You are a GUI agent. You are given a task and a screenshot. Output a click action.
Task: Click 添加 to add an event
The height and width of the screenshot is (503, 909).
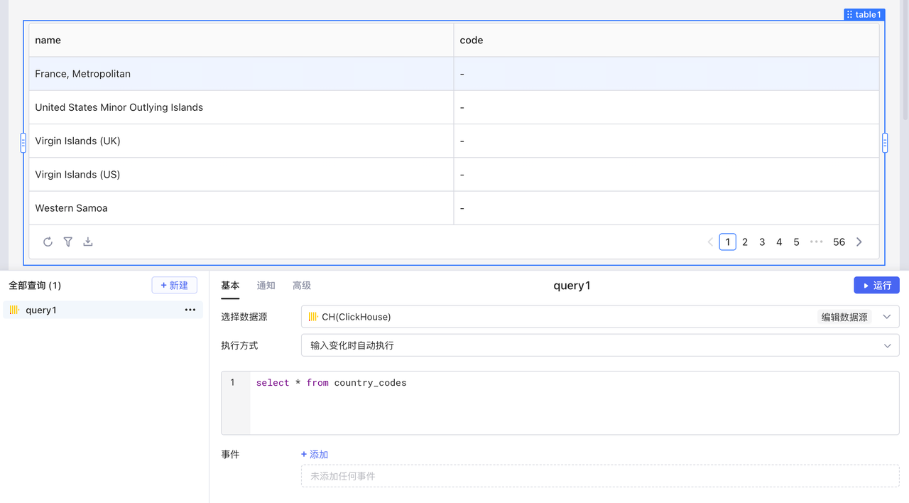315,454
